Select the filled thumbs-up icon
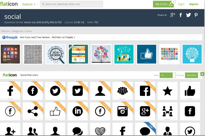Image resolution: width=205 pixels, height=136 pixels. (190, 91)
